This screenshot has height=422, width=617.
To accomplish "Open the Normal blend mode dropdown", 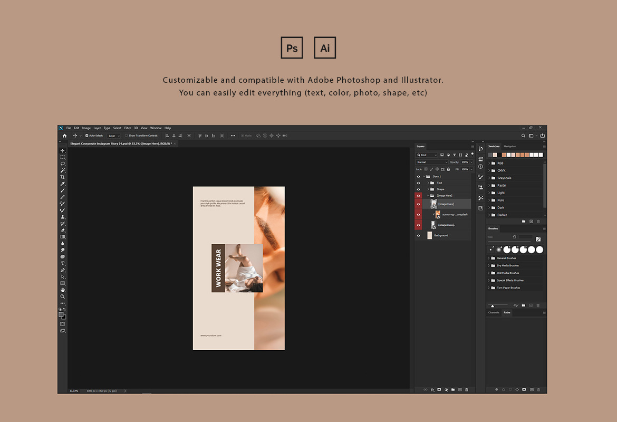I will click(x=431, y=162).
